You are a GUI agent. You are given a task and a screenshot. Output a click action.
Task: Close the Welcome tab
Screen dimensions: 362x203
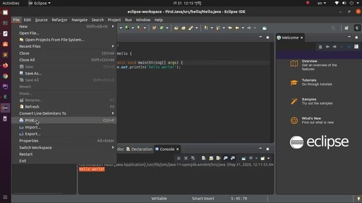301,38
